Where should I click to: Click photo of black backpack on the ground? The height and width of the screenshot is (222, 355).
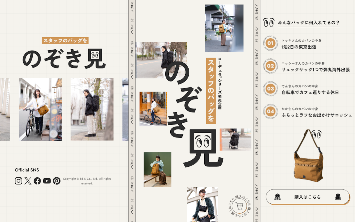pos(235,139)
